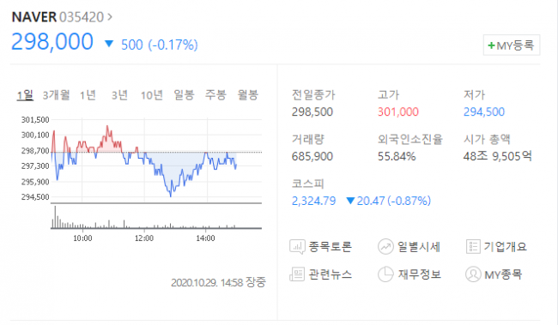
Task: Click the green plus on MY등록
Action: 491,45
